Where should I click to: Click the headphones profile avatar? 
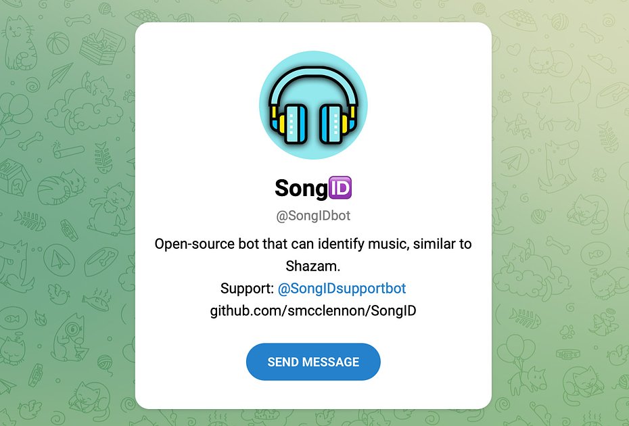coord(313,105)
